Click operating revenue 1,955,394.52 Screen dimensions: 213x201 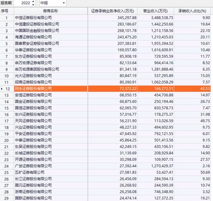tap(162, 44)
